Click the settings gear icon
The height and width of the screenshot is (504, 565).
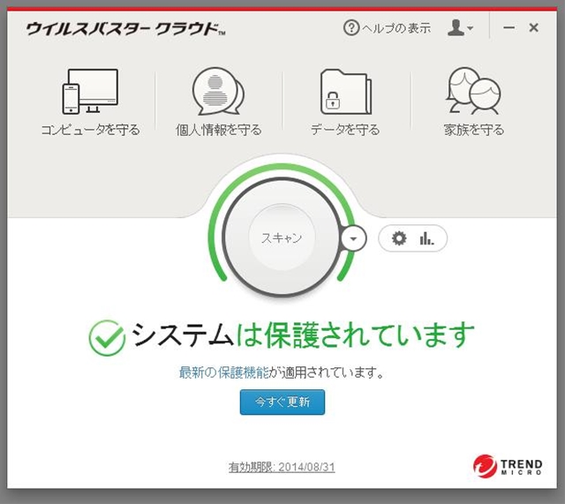(x=399, y=238)
